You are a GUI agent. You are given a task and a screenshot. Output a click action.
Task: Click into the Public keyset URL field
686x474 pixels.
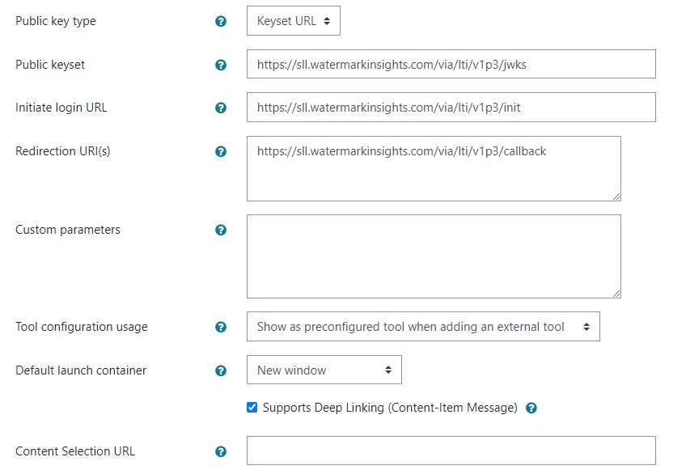[x=451, y=64]
